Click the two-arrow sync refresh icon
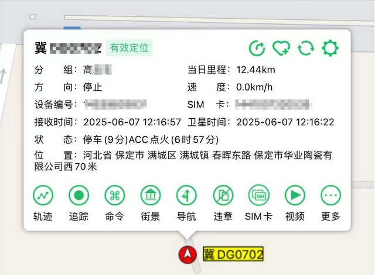This screenshot has width=375, height=275. tap(306, 48)
